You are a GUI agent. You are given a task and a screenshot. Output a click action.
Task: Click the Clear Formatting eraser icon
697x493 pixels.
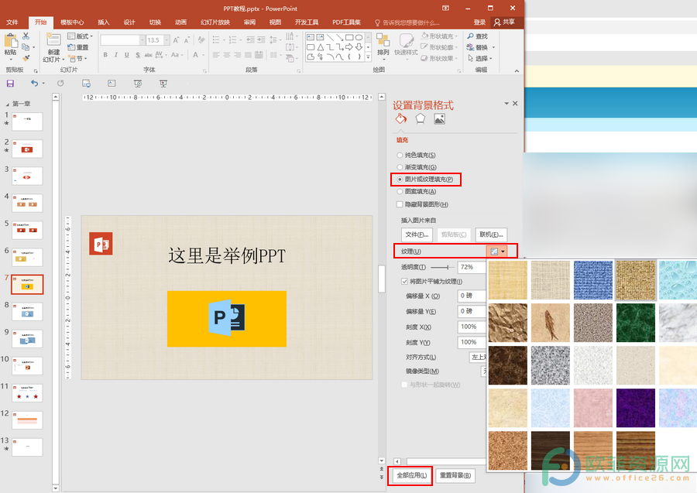pos(201,40)
